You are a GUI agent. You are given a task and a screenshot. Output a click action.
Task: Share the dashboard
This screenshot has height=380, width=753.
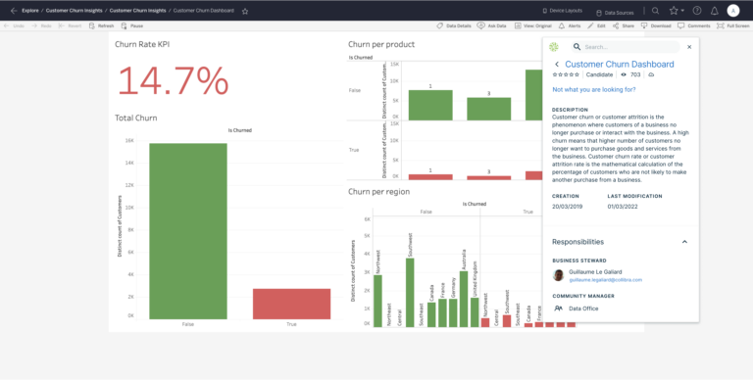624,25
